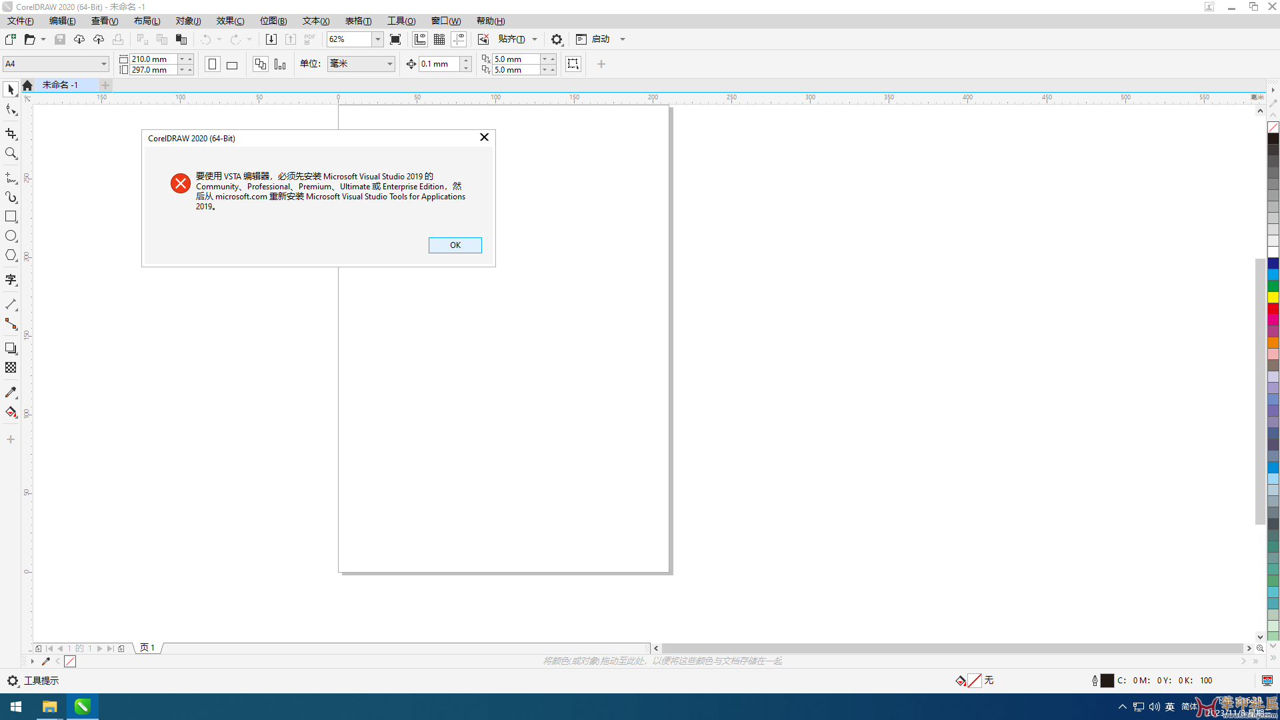1280x720 pixels.
Task: Open File Explorer from taskbar
Action: 49,707
